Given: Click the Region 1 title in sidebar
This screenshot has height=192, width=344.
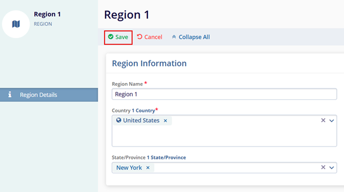Looking at the screenshot, I should click(x=47, y=14).
